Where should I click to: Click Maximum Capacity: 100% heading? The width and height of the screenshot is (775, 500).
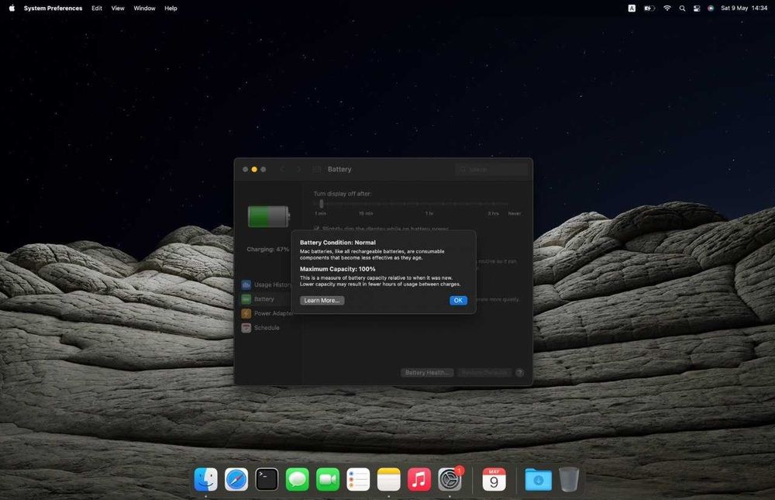pos(338,269)
